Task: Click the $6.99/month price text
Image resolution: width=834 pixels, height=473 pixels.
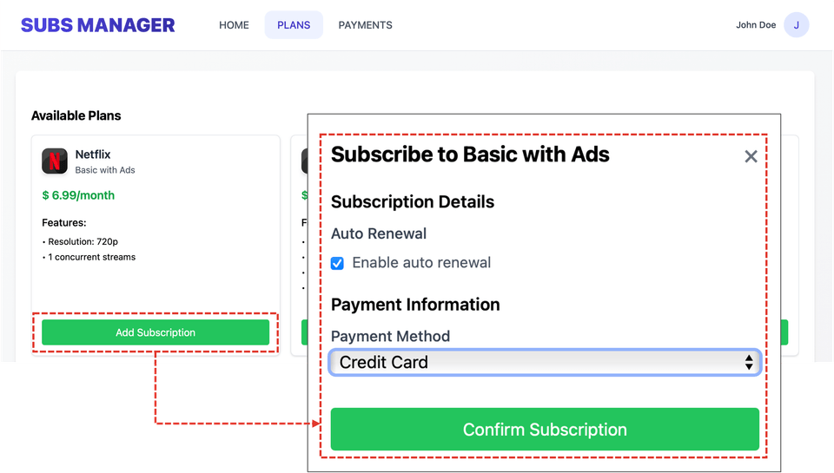Action: [x=78, y=195]
